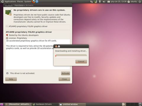Click the graphics card header icon
Viewport: 142px width, 106px height.
tap(9, 12)
